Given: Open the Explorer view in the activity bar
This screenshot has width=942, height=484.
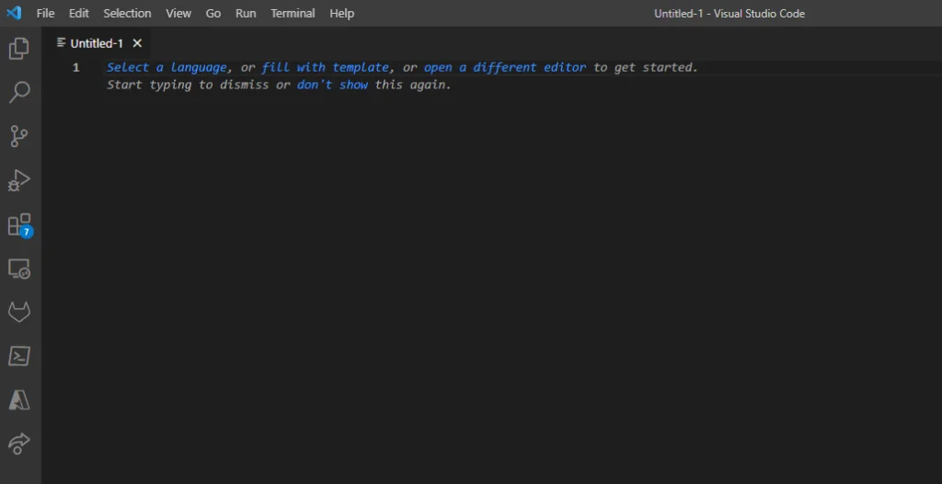Looking at the screenshot, I should [18, 49].
